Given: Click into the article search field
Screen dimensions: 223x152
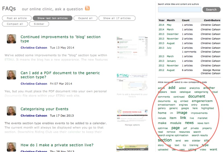Looking at the screenshot, I should (179, 9).
